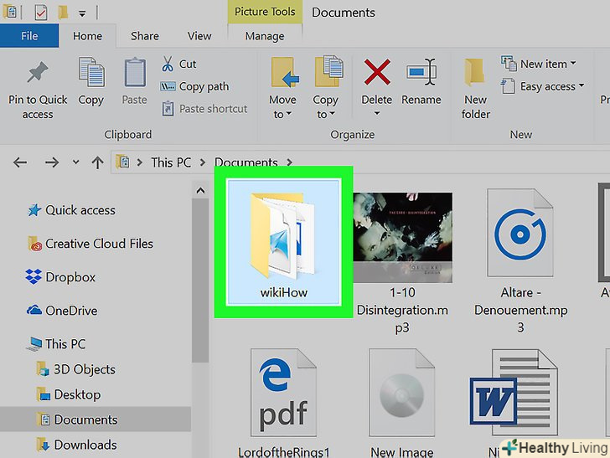This screenshot has width=610, height=458.
Task: Open the Easy access dropdown arrow
Action: coord(582,85)
